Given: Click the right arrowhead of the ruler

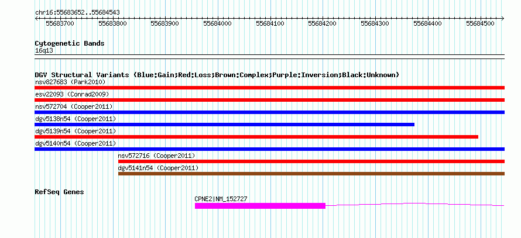Looking at the screenshot, I should pos(503,18).
